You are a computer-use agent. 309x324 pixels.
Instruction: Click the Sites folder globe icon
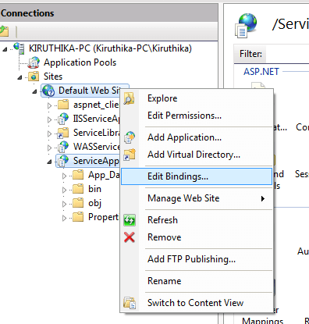coord(34,77)
